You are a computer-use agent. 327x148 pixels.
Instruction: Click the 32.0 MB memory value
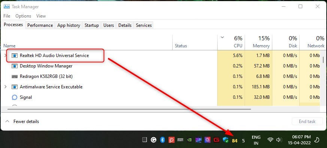point(262,97)
